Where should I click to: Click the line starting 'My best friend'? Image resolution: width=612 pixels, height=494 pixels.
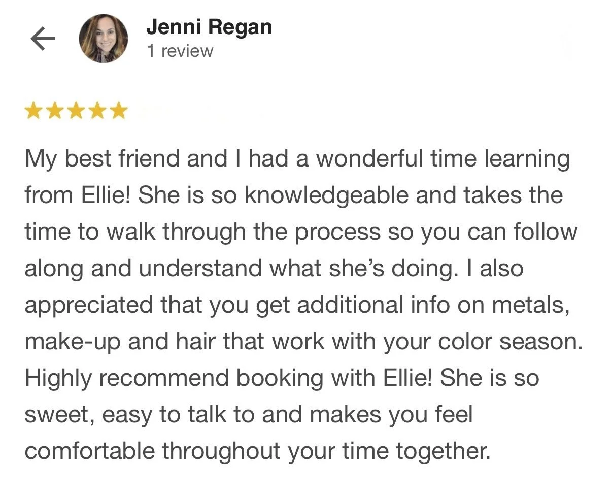tap(297, 160)
